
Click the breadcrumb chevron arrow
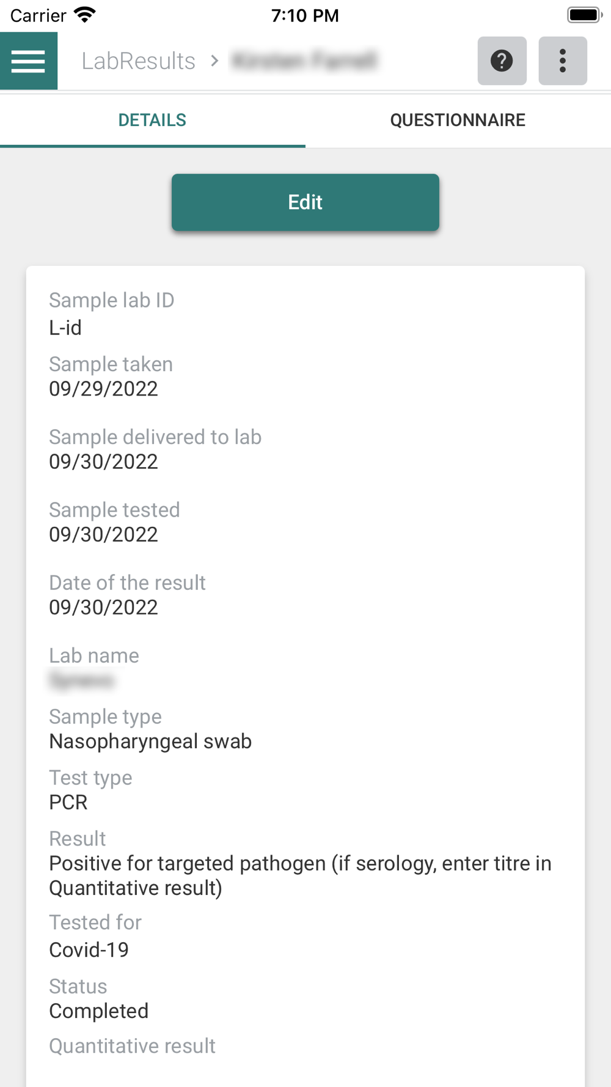(214, 61)
